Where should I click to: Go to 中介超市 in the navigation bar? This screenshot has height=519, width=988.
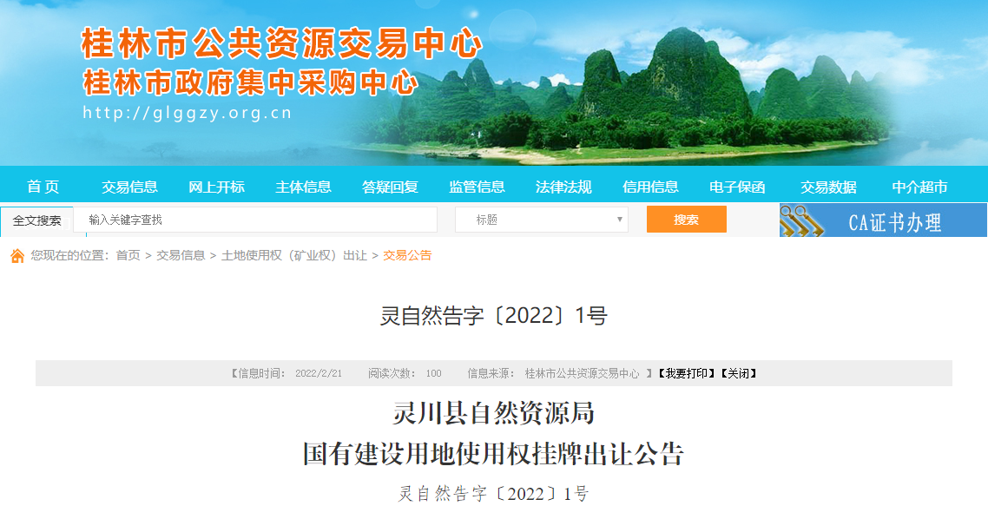(919, 187)
